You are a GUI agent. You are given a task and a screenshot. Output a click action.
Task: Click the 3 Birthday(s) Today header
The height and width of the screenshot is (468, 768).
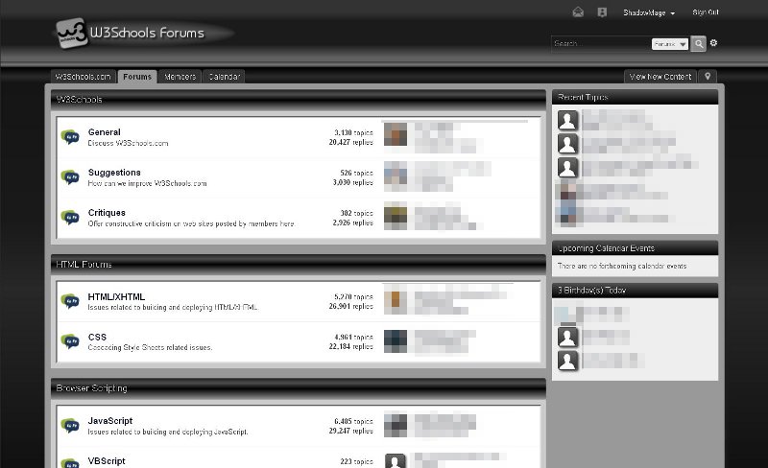pyautogui.click(x=635, y=291)
